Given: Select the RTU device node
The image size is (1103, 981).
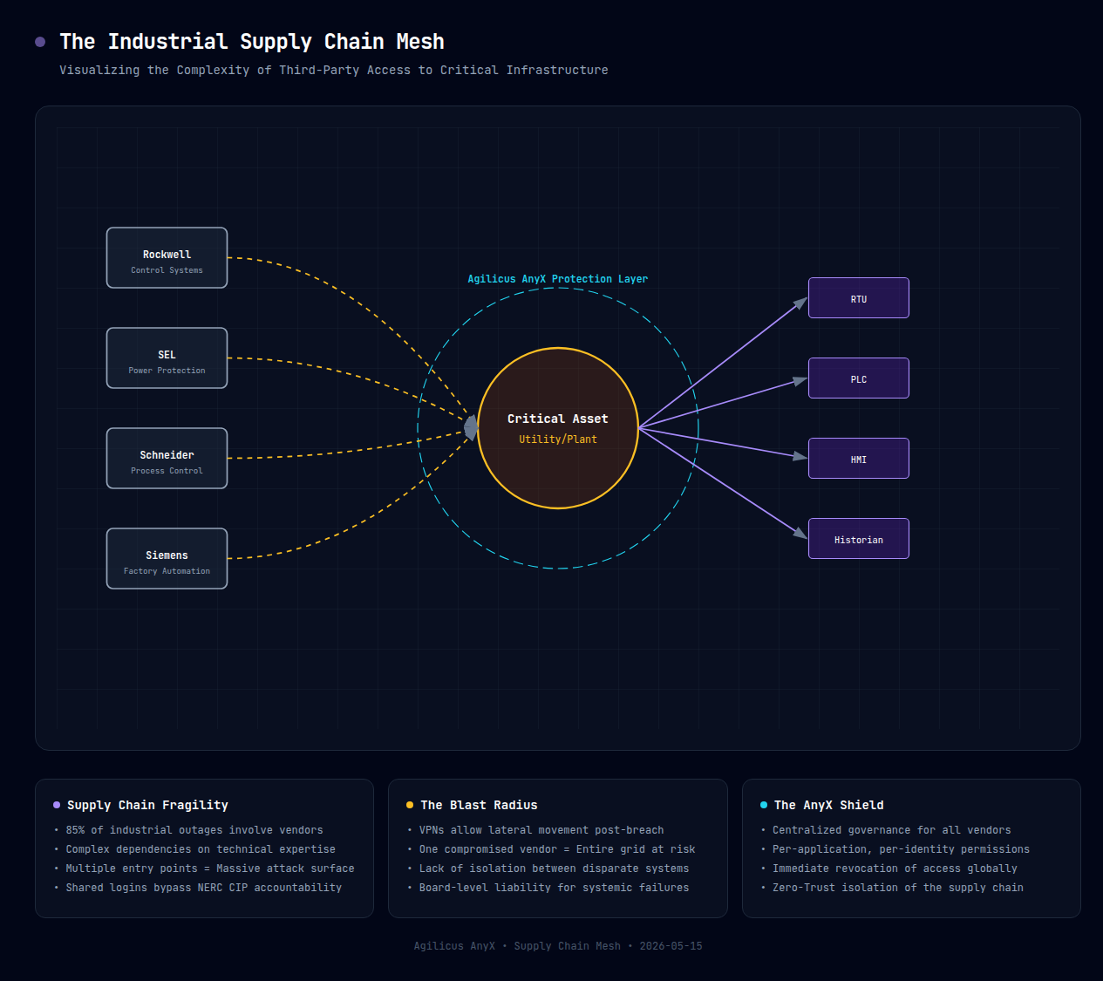Looking at the screenshot, I should 859,298.
